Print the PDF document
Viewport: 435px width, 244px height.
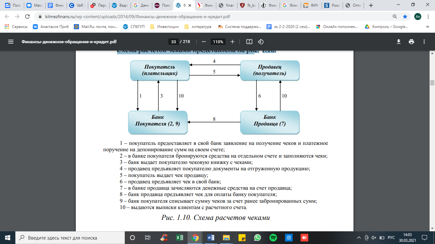(x=411, y=42)
